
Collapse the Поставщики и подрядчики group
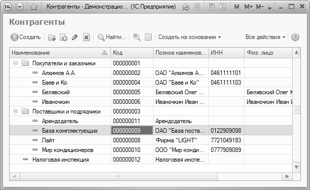coord(15,111)
